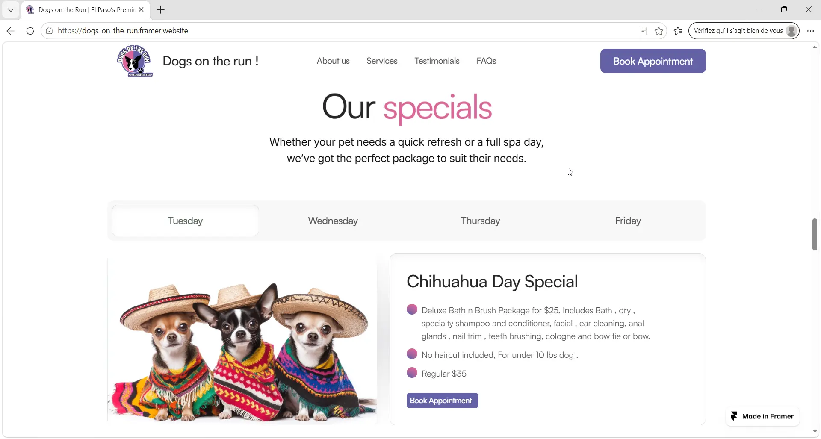Viewport: 821px width, 439px height.
Task: Open a new tab with plus icon
Action: tap(161, 9)
